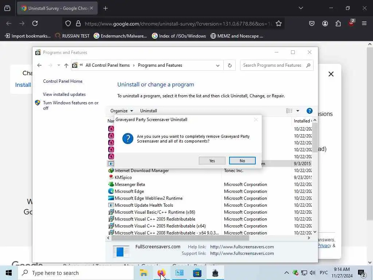
Task: Click All Control Panel Items breadcrumb
Action: (x=107, y=65)
